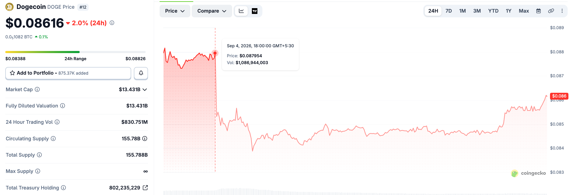570x195 pixels.
Task: Click the #12 rank badge
Action: pos(83,7)
